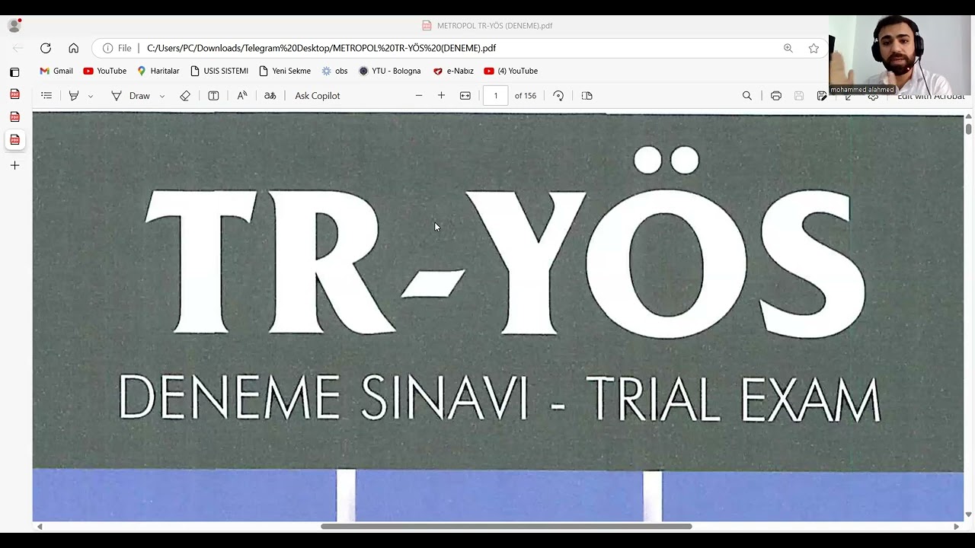The height and width of the screenshot is (548, 975).
Task: Open the e-Nabız bookmark
Action: pyautogui.click(x=453, y=71)
